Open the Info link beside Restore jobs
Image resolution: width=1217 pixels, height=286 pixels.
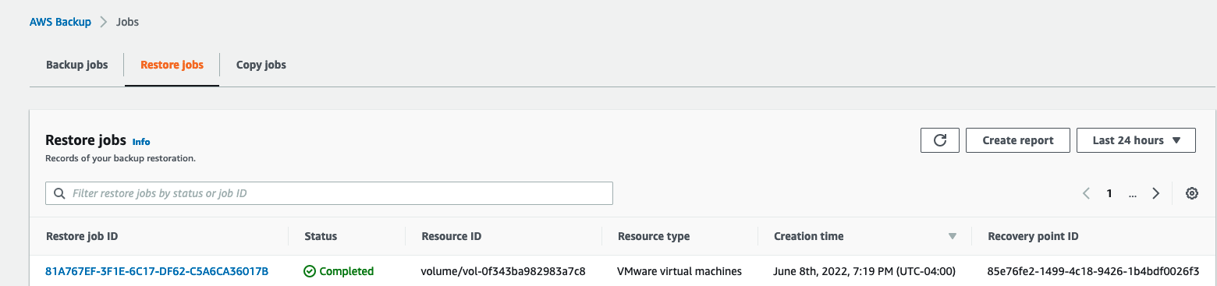(x=141, y=142)
